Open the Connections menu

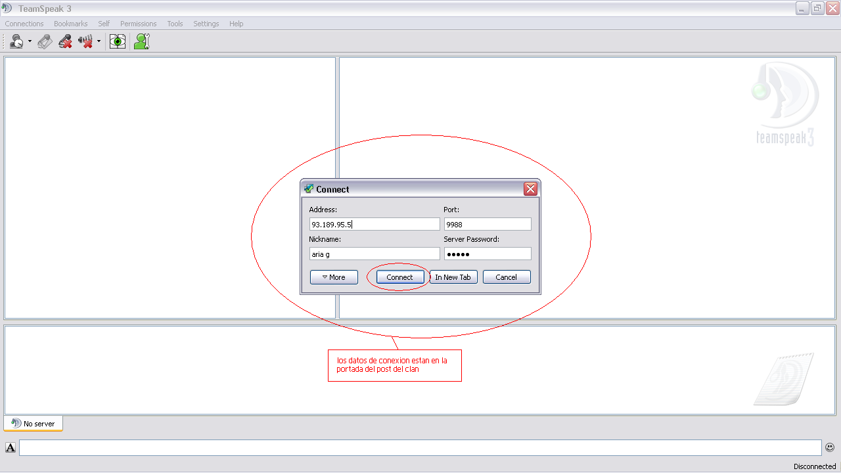24,24
